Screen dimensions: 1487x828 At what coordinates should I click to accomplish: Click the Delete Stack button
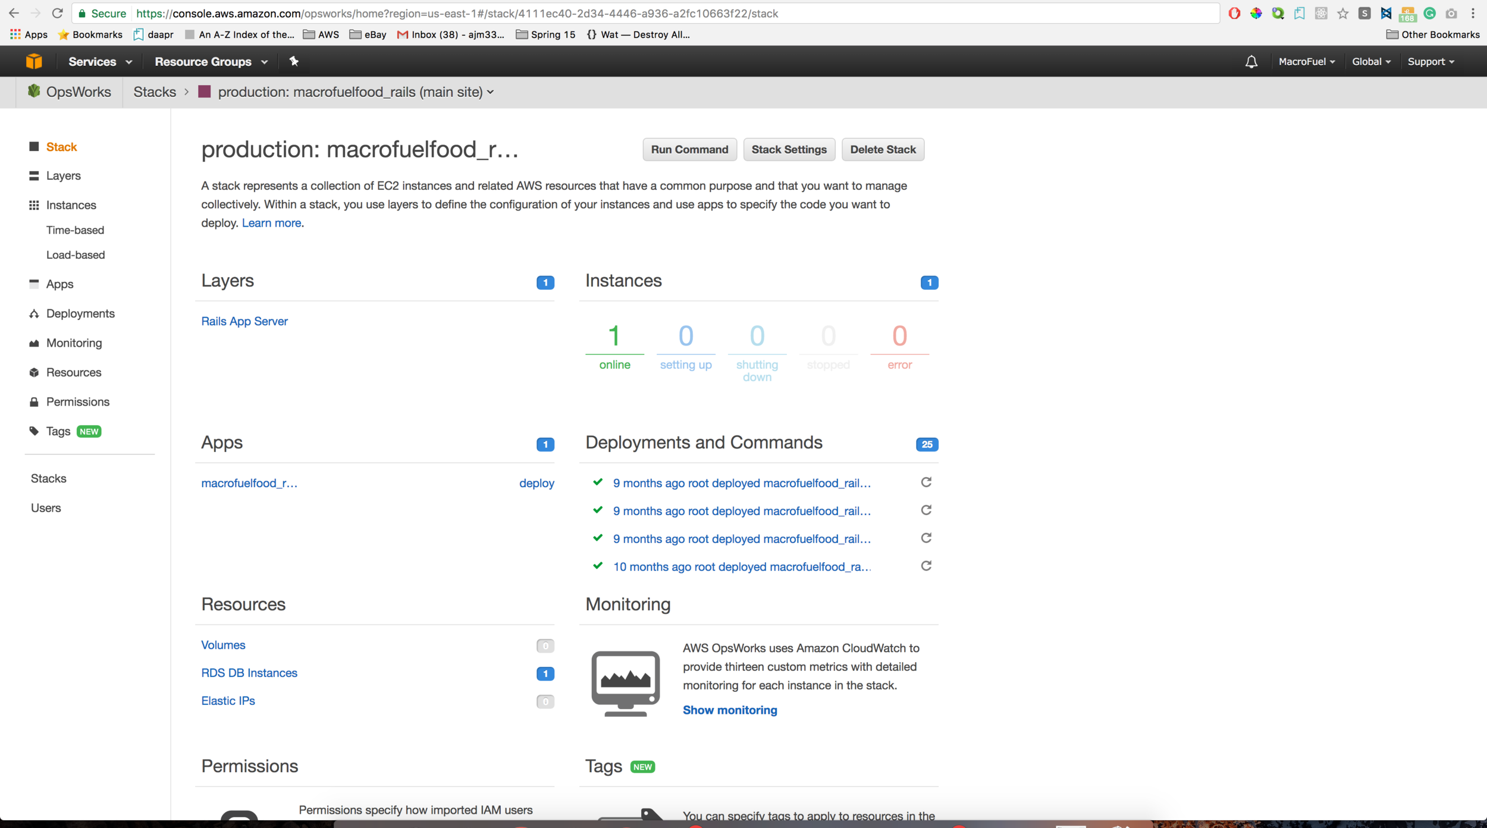tap(883, 149)
